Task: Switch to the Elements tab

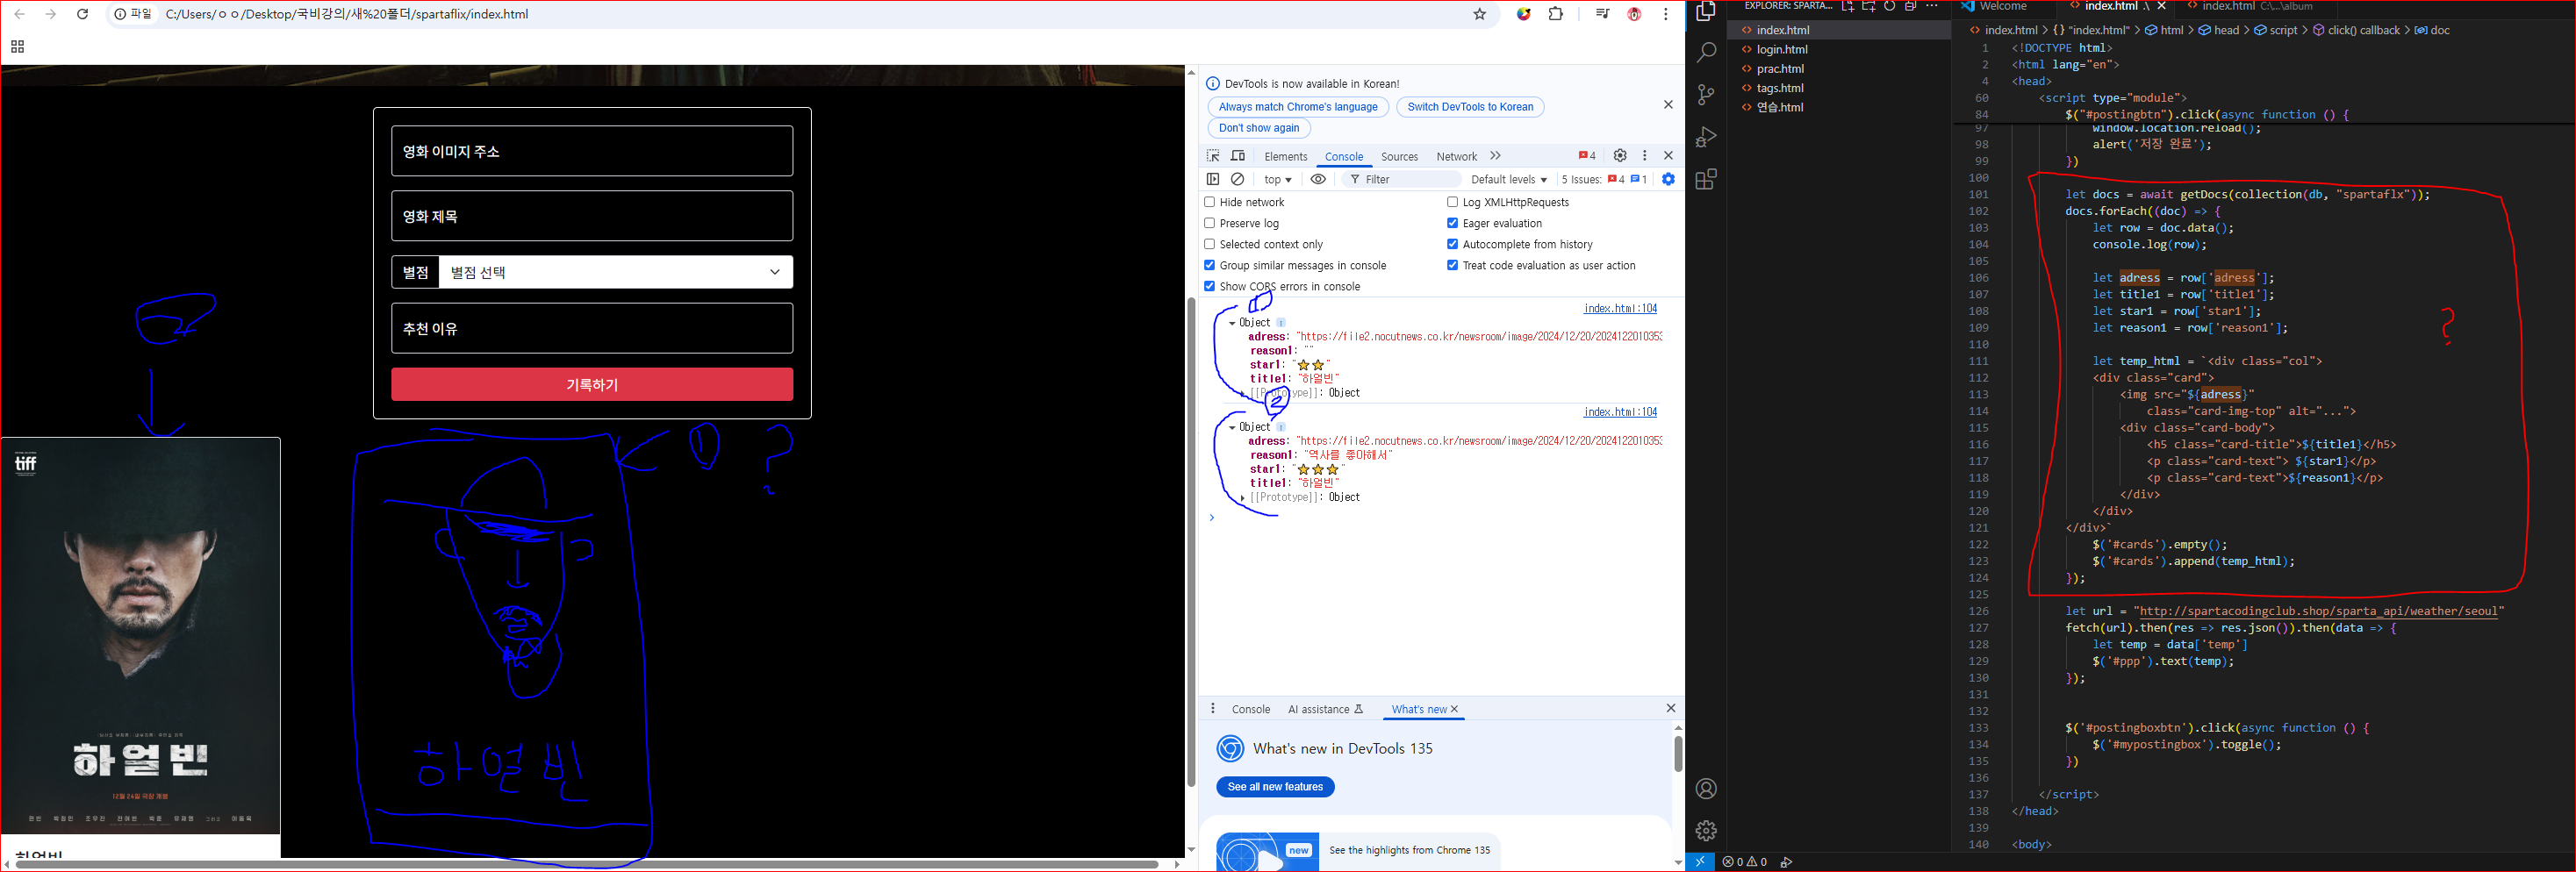Action: click(1286, 157)
